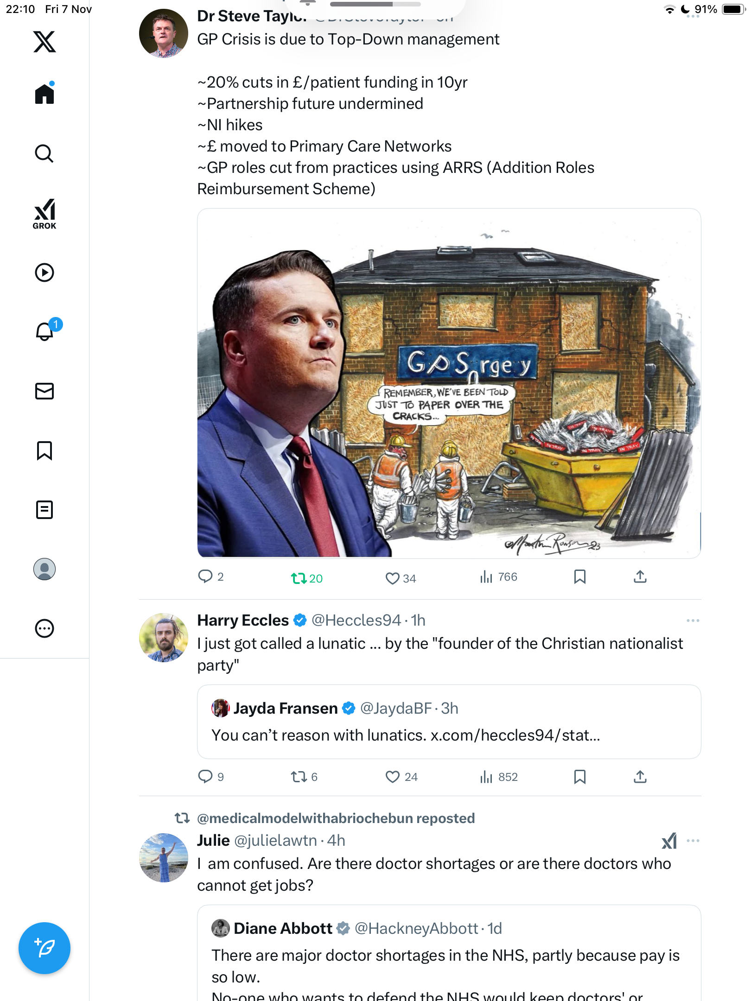Open the @Heccles94 profile link
This screenshot has width=751, height=1001.
356,621
